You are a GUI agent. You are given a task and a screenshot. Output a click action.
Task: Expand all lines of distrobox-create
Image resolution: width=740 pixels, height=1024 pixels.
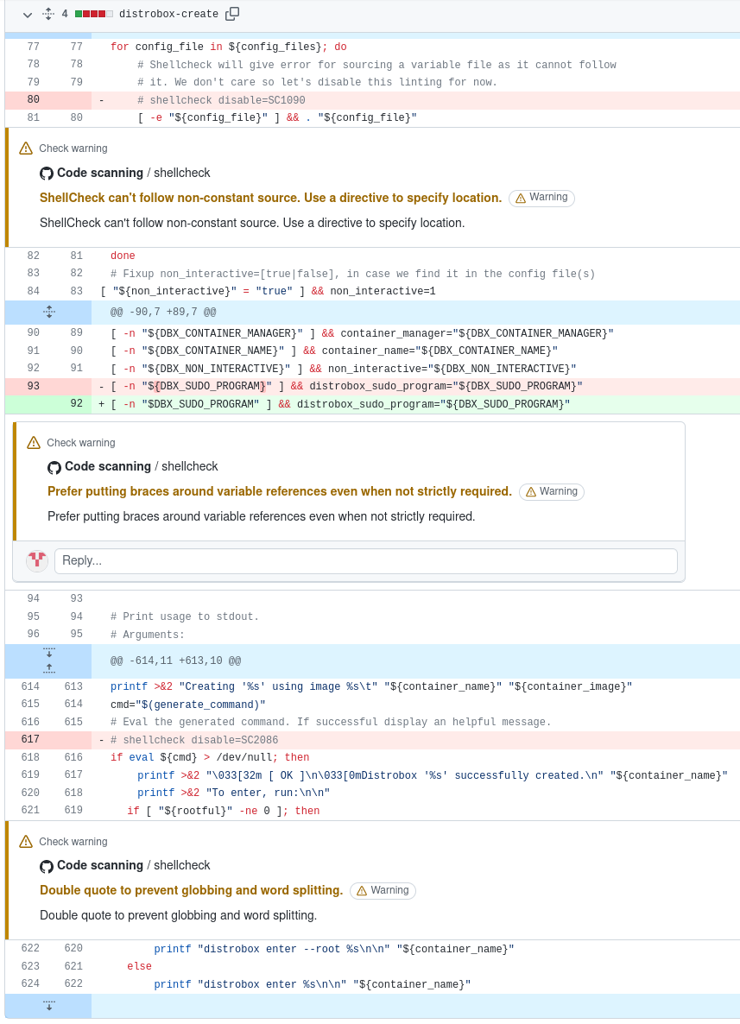(x=48, y=14)
